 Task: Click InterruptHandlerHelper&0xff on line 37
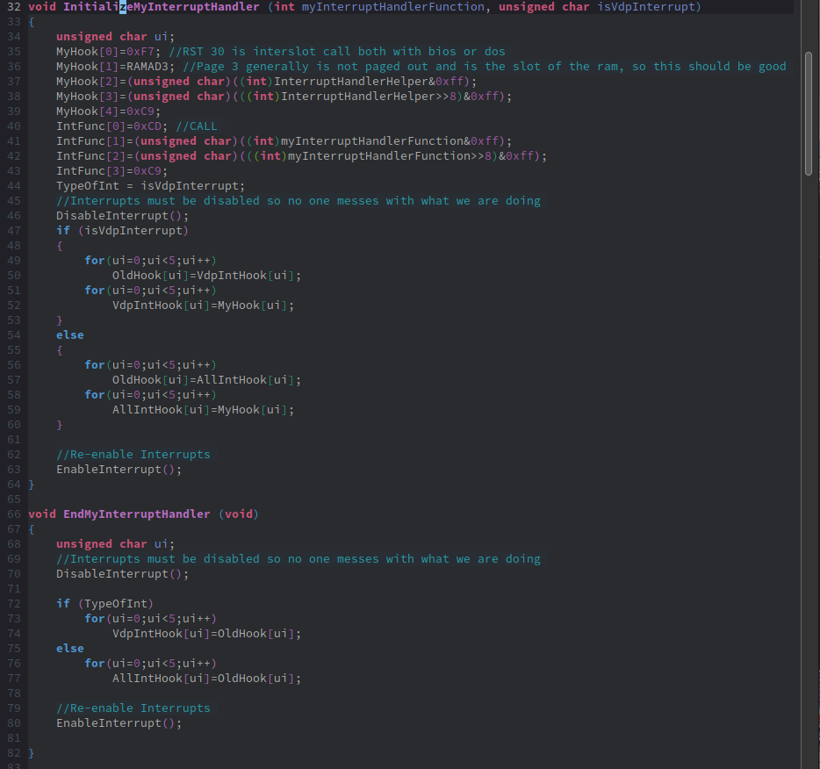[x=368, y=82]
